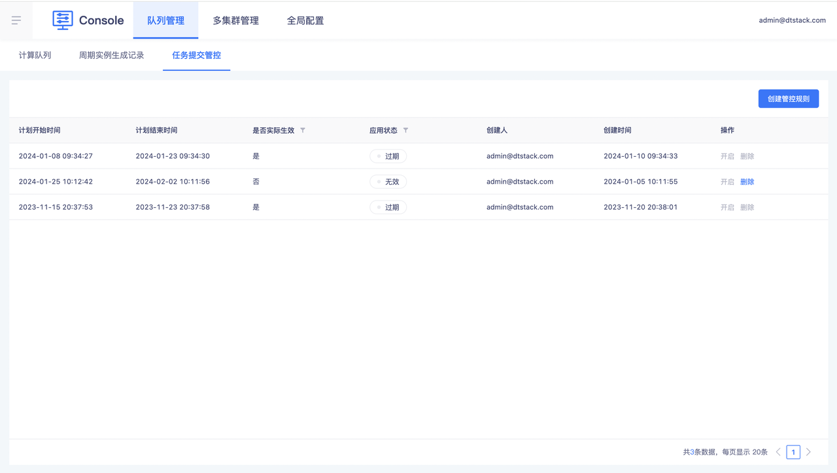
Task: Toggle the hamburger sidebar menu icon
Action: (x=16, y=20)
